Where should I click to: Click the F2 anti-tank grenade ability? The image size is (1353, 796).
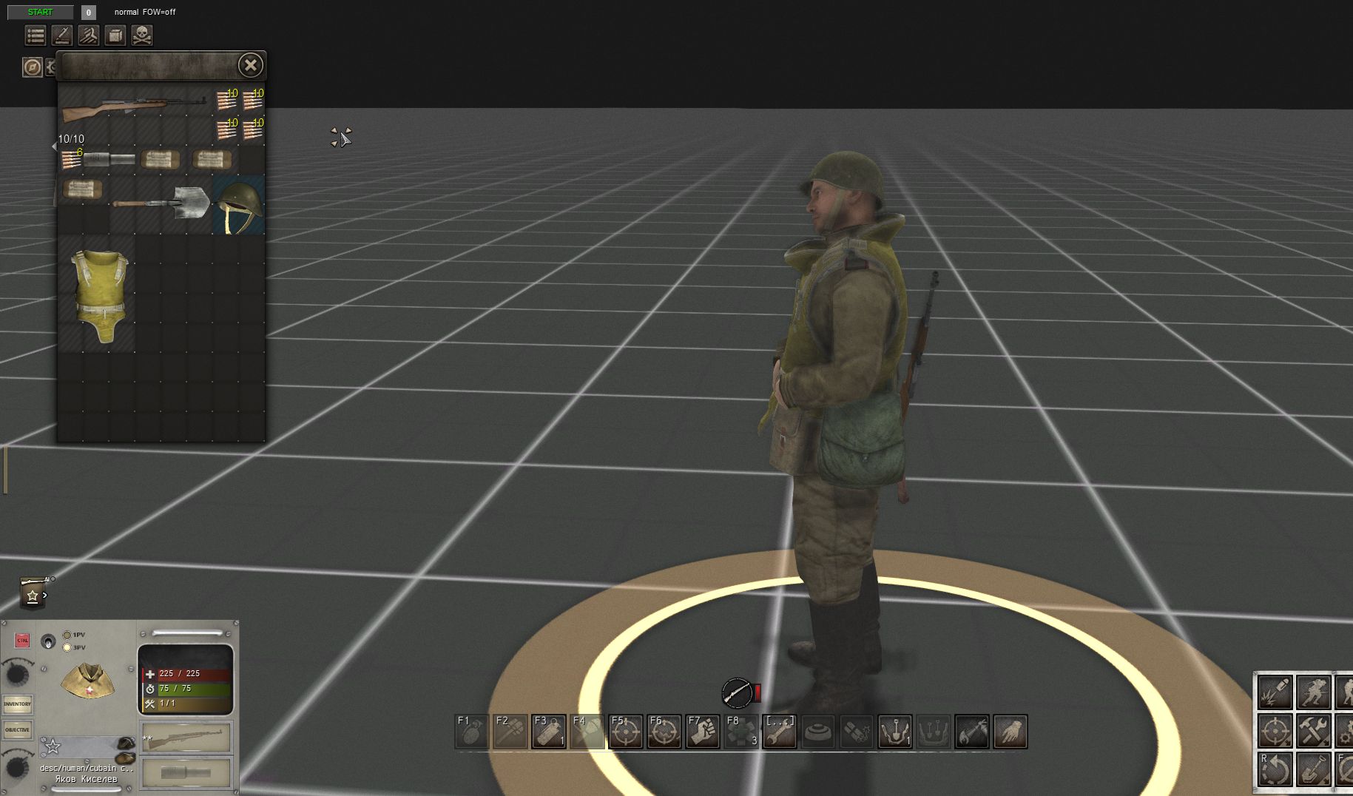[510, 732]
